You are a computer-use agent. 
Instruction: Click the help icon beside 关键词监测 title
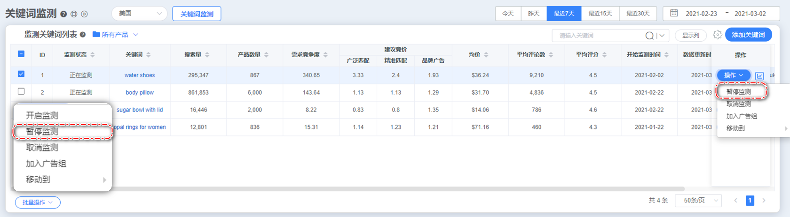63,14
